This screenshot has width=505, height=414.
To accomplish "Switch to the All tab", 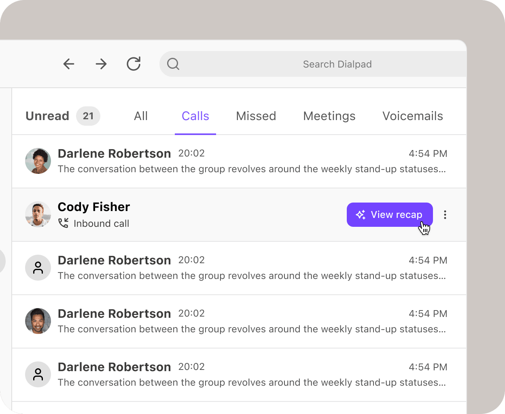I will click(140, 116).
